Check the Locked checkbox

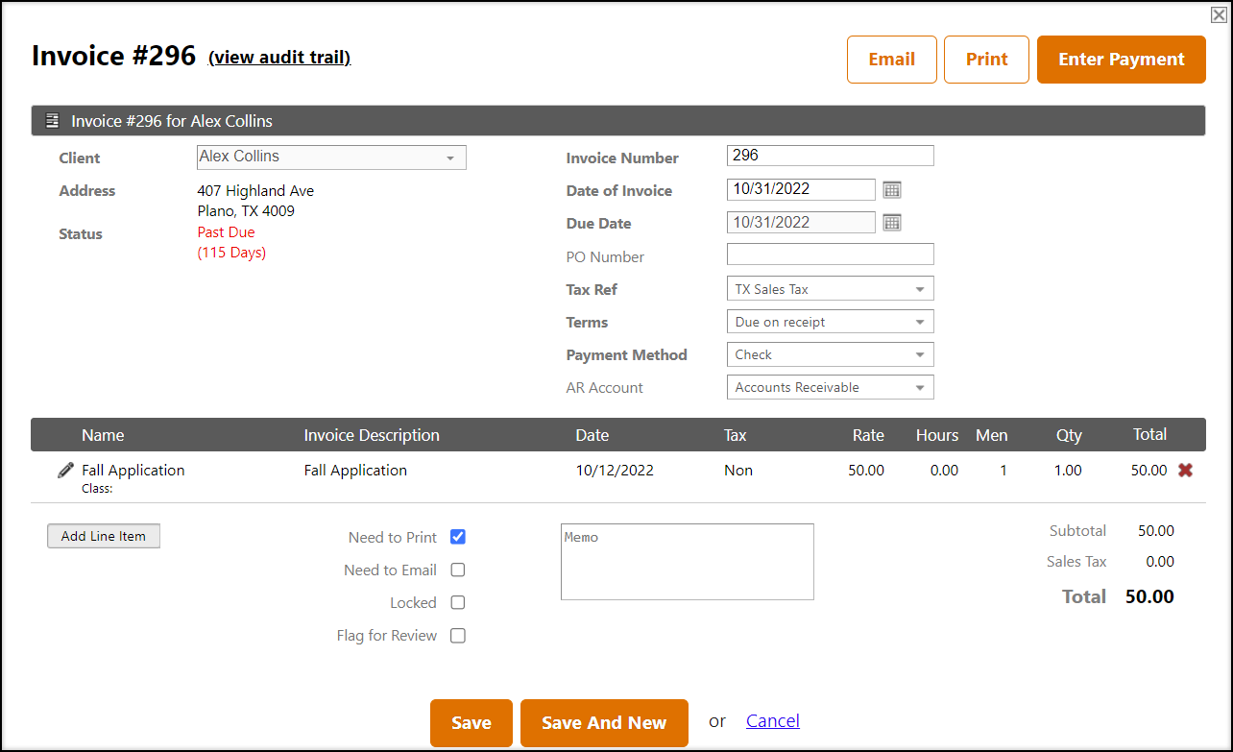[458, 602]
